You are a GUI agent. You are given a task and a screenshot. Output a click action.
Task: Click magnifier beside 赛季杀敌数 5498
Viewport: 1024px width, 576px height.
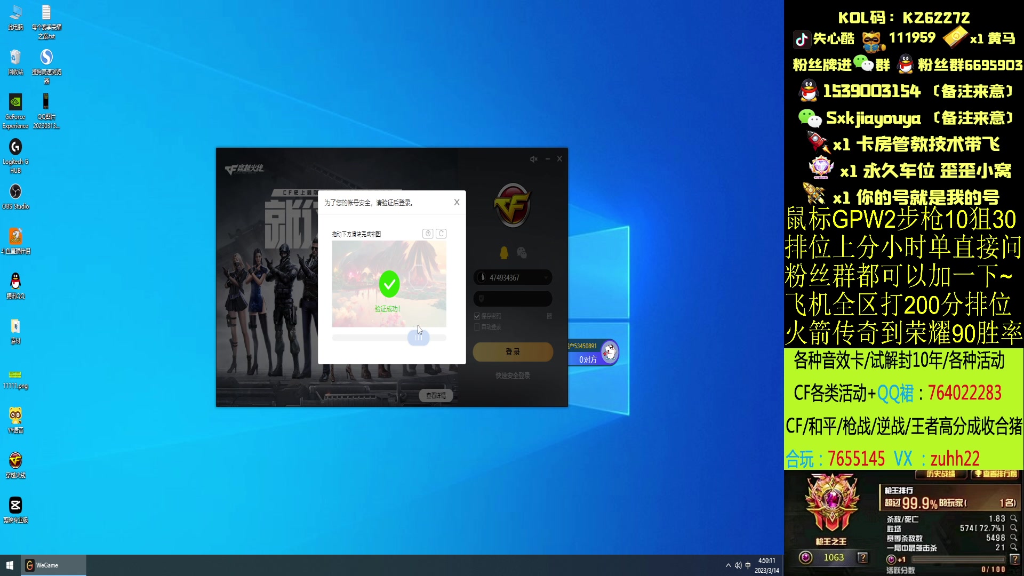click(1013, 538)
